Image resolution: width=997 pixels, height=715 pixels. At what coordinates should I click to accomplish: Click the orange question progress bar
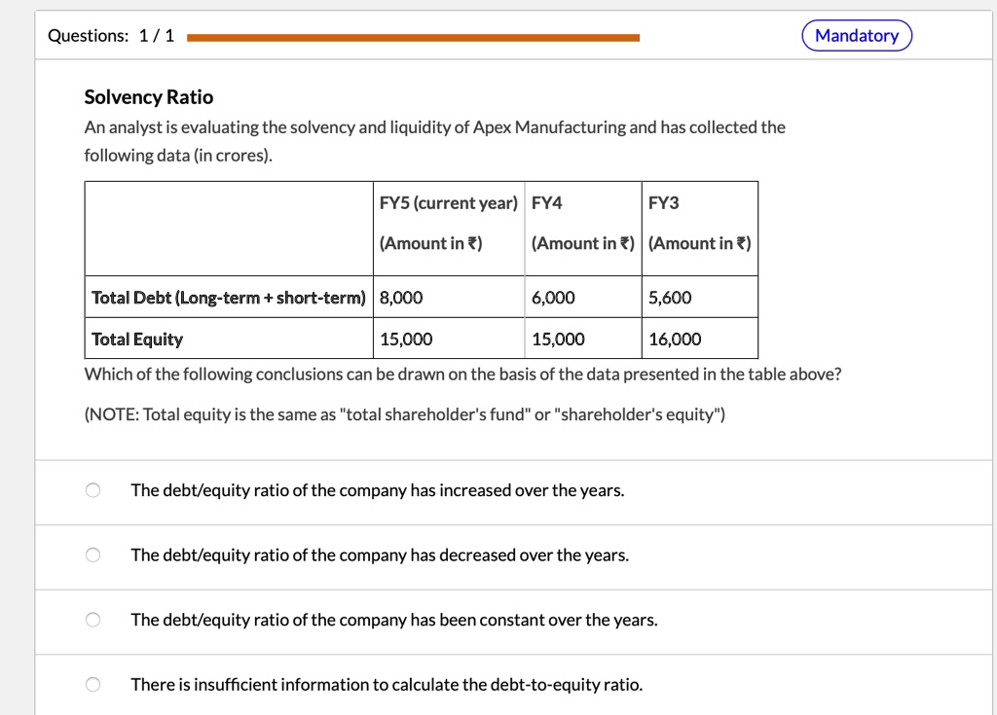413,38
